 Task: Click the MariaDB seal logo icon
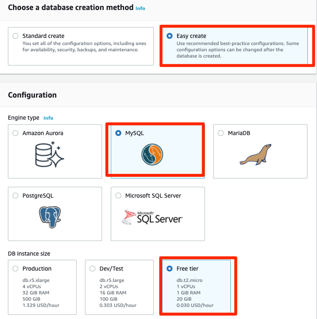(x=255, y=154)
